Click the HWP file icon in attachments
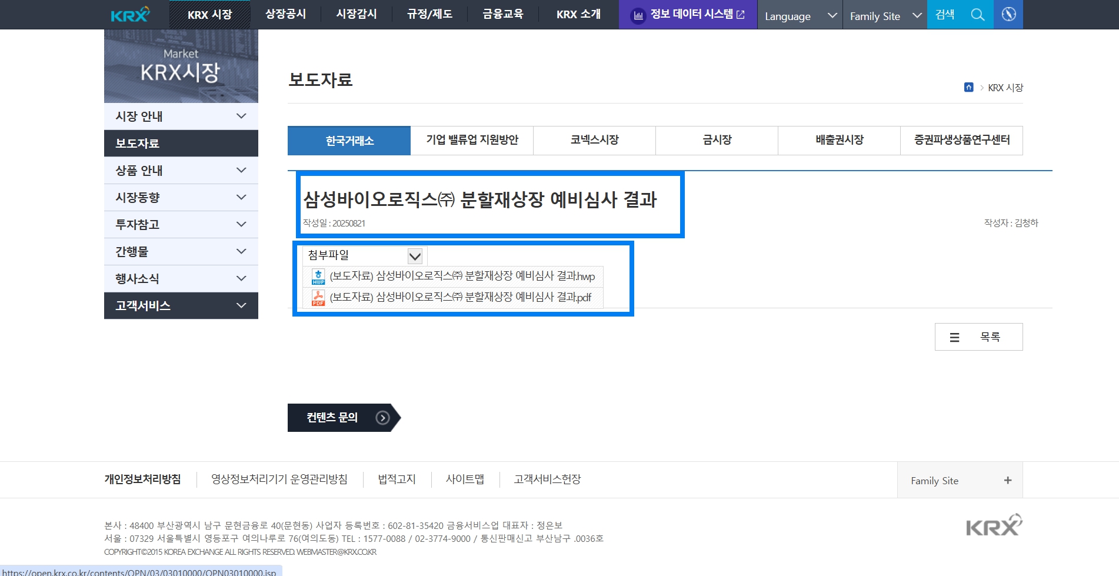Image resolution: width=1119 pixels, height=576 pixels. point(318,277)
